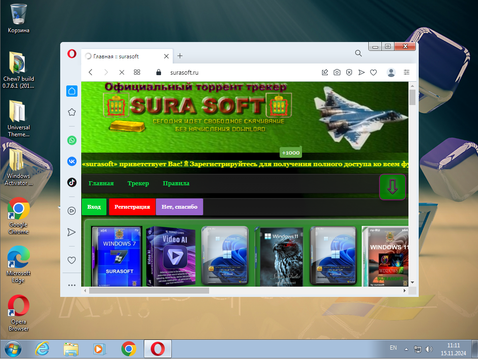Open the profile account avatar icon

(x=391, y=72)
